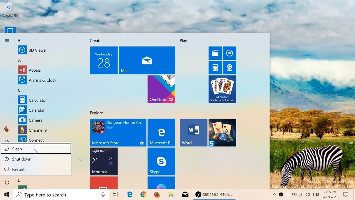Expand the Start menu hamburger
Image resolution: width=355 pixels, height=200 pixels.
pos(7,40)
